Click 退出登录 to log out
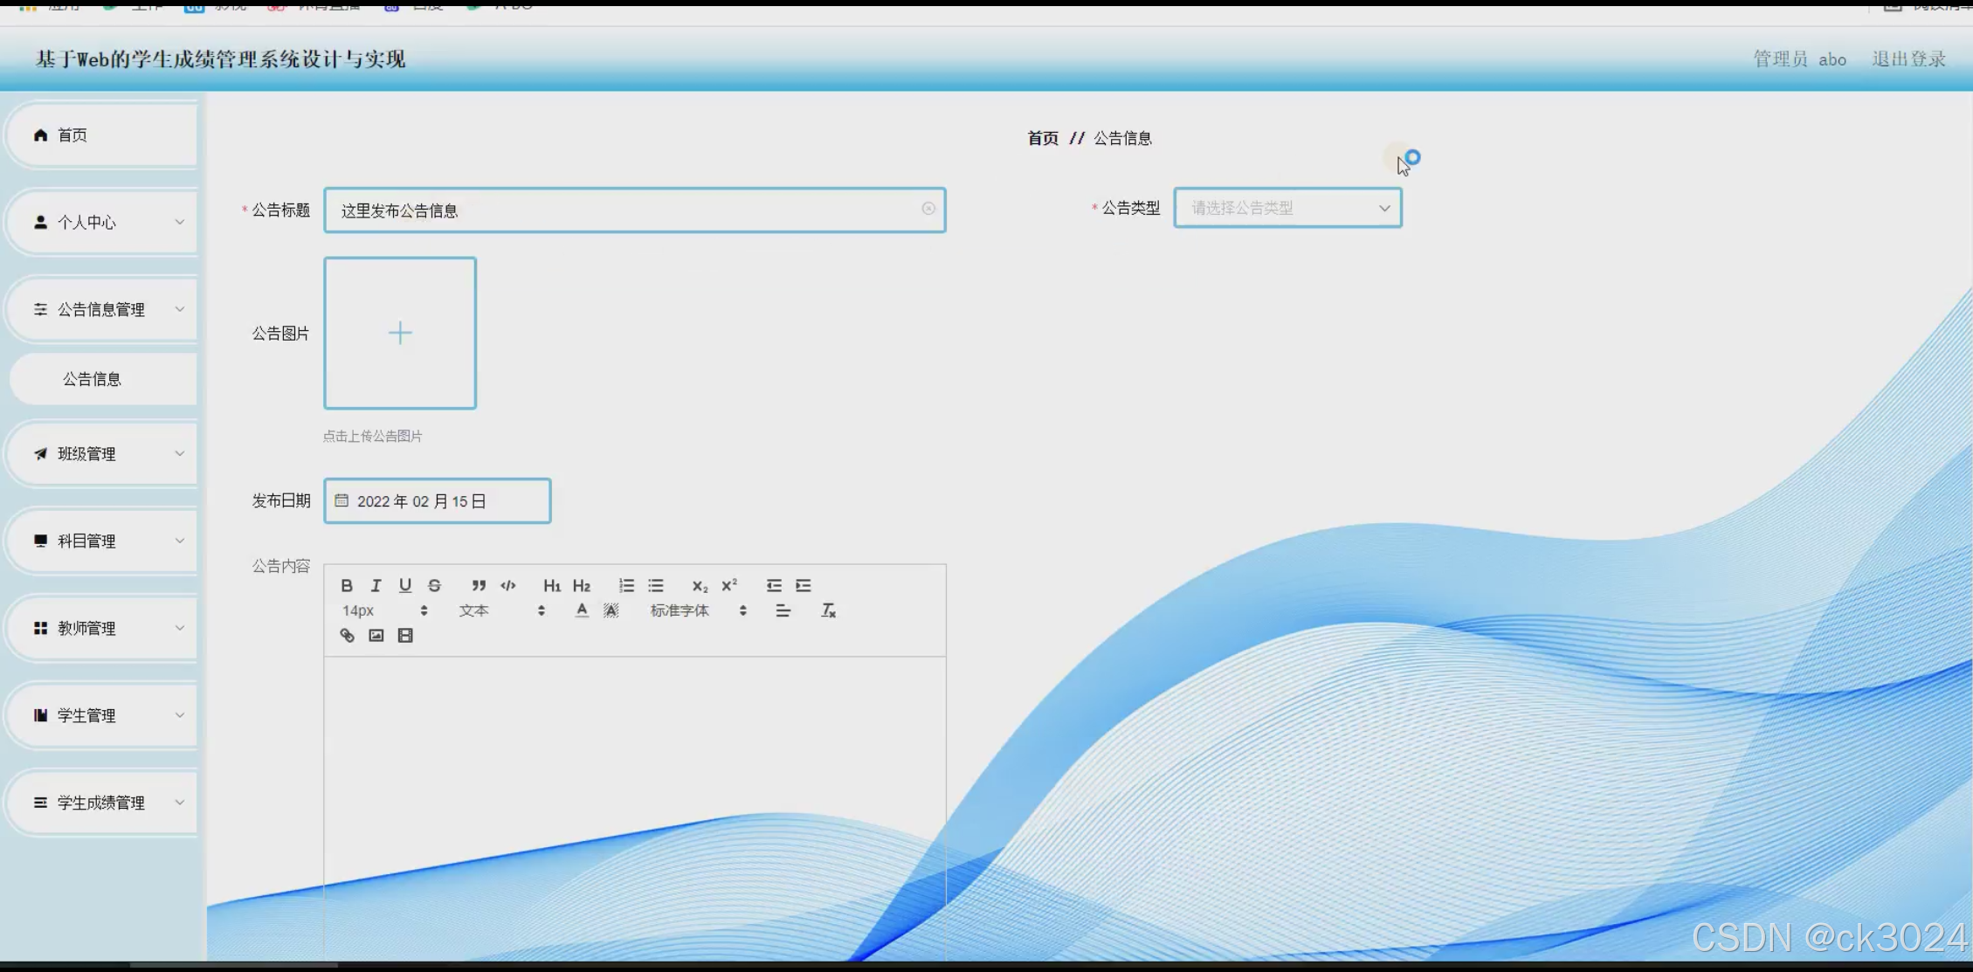Image resolution: width=1973 pixels, height=972 pixels. [1907, 59]
